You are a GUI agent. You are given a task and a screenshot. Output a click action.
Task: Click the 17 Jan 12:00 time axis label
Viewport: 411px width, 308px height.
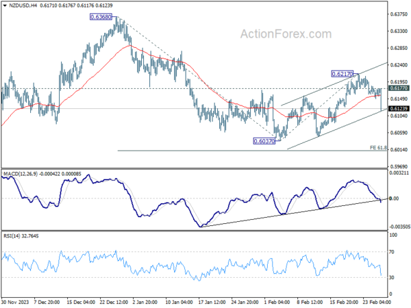212,303
